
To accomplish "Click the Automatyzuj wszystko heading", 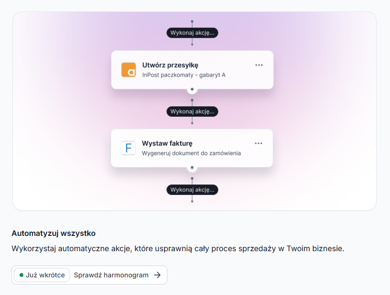I will pos(53,234).
